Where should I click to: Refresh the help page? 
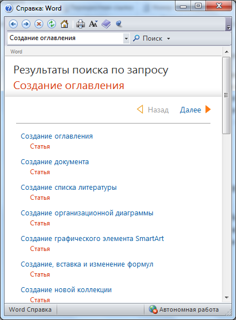[x=52, y=24]
